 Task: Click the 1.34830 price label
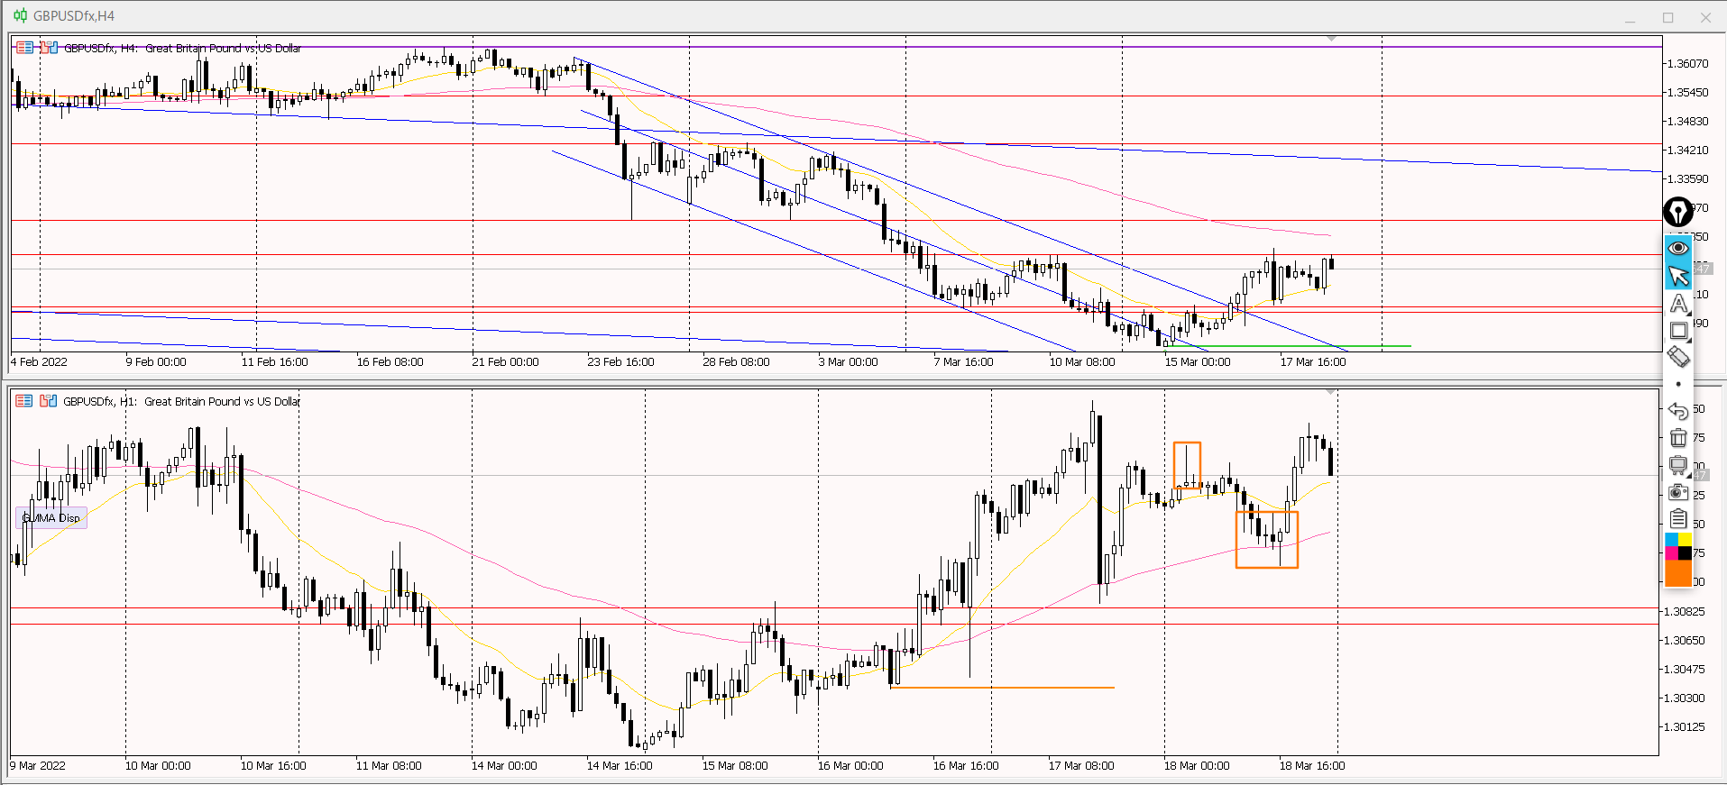pyautogui.click(x=1688, y=121)
